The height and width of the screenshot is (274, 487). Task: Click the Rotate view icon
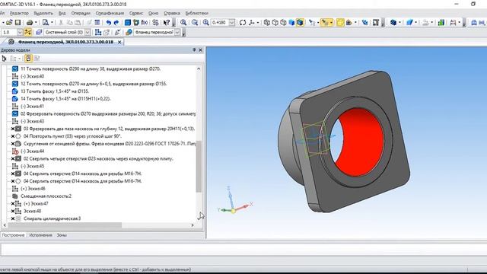243,22
